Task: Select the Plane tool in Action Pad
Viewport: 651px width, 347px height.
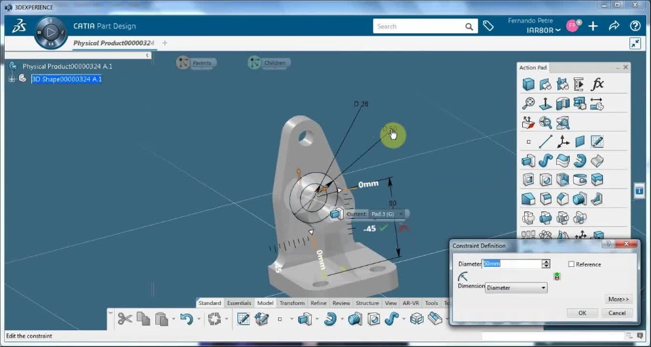Action: pyautogui.click(x=580, y=142)
